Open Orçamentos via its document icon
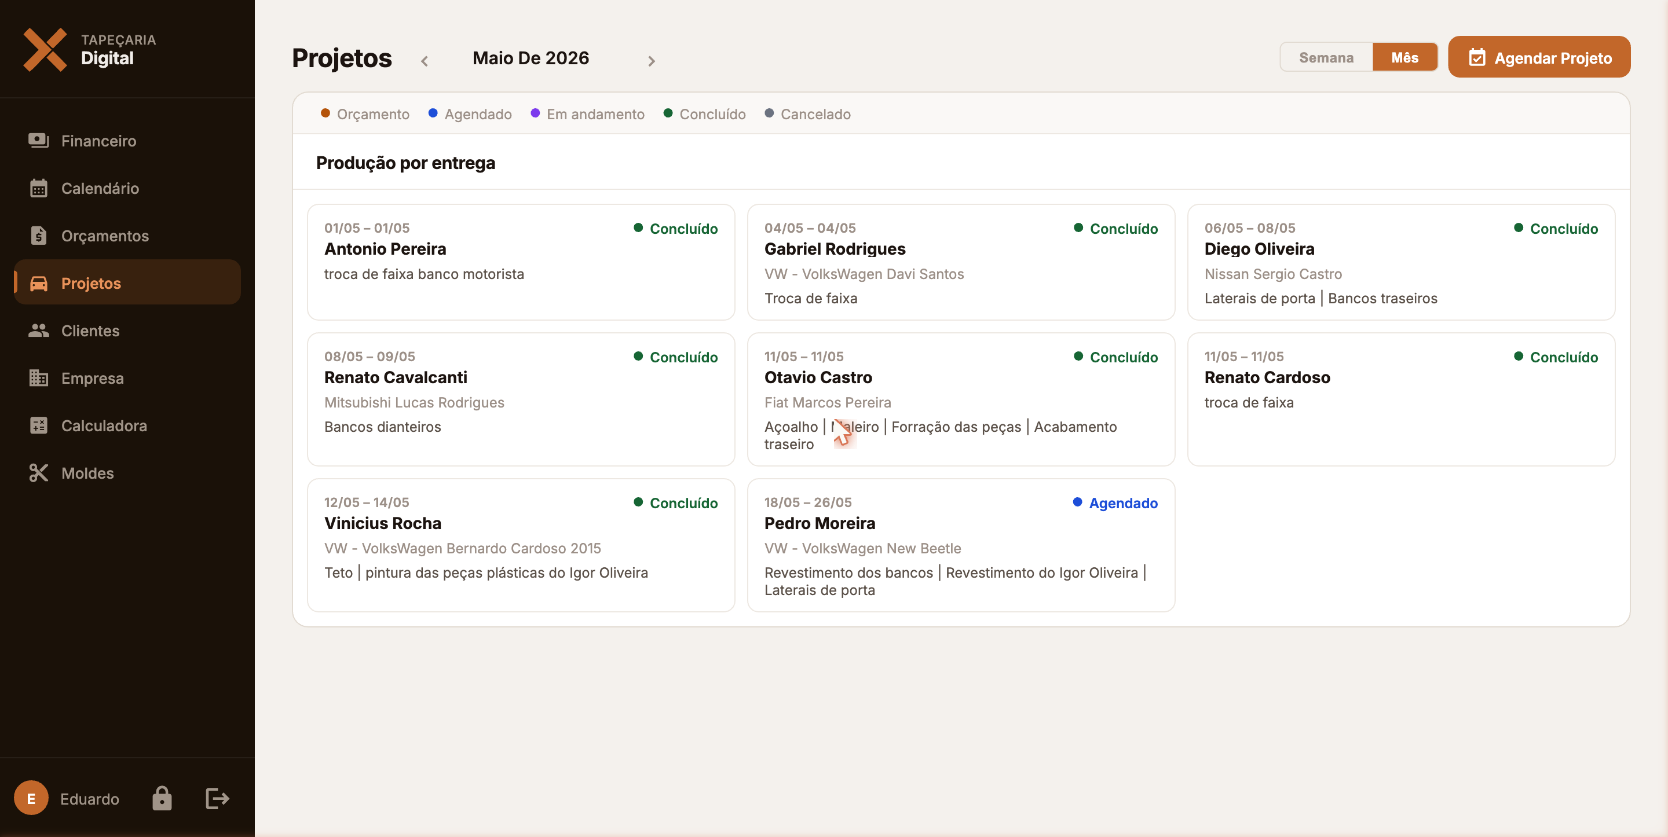 38,236
